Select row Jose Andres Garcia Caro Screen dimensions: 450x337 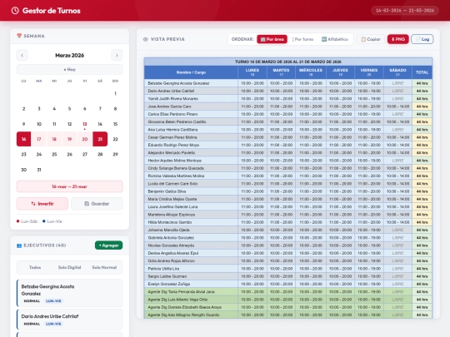coord(288,107)
